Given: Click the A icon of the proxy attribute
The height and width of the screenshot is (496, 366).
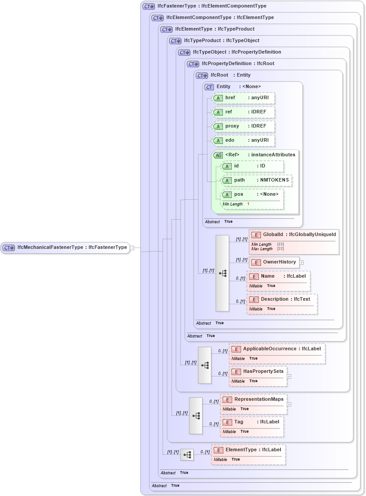Looking at the screenshot, I should [218, 126].
